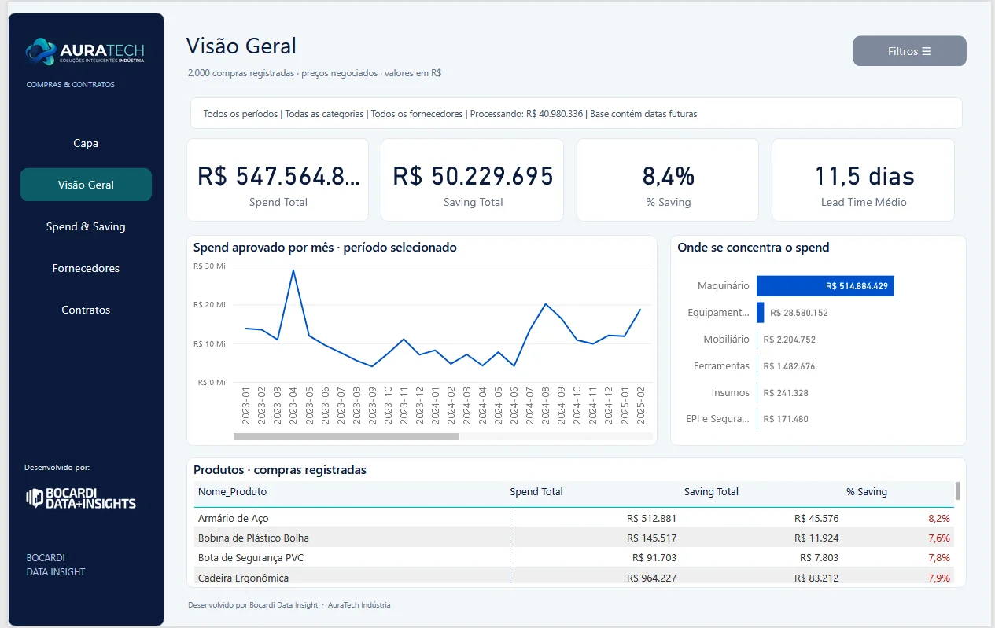The image size is (995, 628).
Task: Click the 2024-08 axis label
Action: click(x=546, y=406)
